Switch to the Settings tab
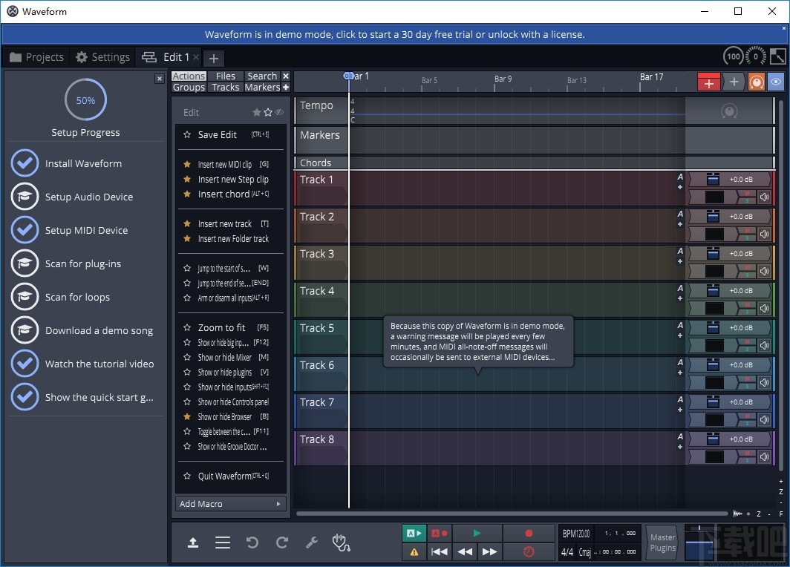Screen dimensions: 790x567 pyautogui.click(x=102, y=57)
